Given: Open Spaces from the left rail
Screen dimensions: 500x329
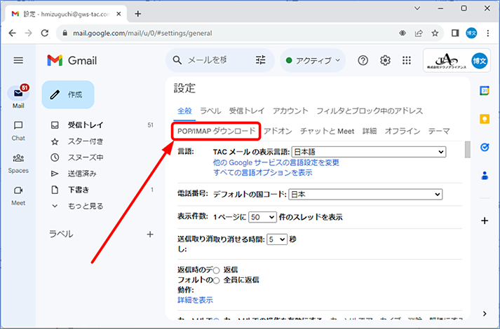Looking at the screenshot, I should (18, 164).
